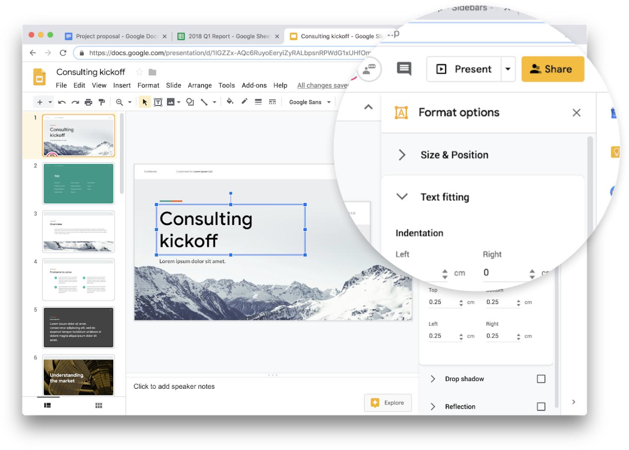This screenshot has height=450, width=629.
Task: Choose the Shape tool
Action: 190,102
